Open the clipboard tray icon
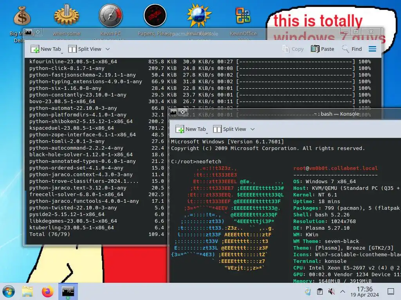 (x=320, y=291)
